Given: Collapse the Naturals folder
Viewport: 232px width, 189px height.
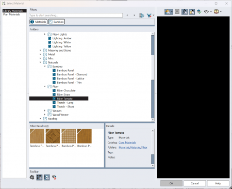Looking at the screenshot, I should tap(40, 62).
